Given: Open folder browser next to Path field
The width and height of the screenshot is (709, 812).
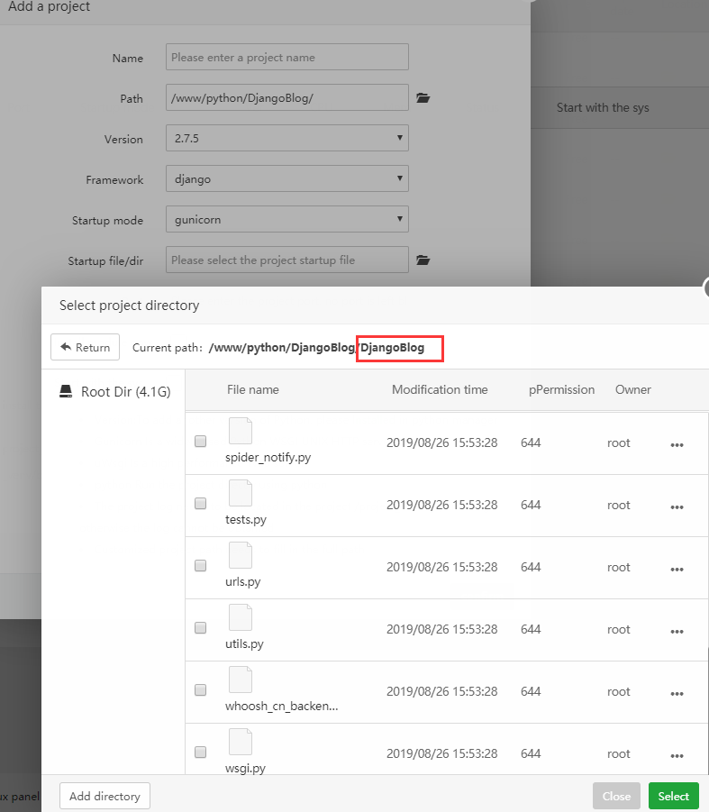Looking at the screenshot, I should pos(423,98).
